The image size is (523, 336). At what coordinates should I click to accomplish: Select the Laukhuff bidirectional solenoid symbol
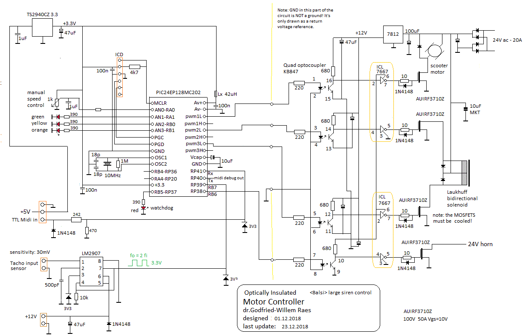pyautogui.click(x=464, y=172)
